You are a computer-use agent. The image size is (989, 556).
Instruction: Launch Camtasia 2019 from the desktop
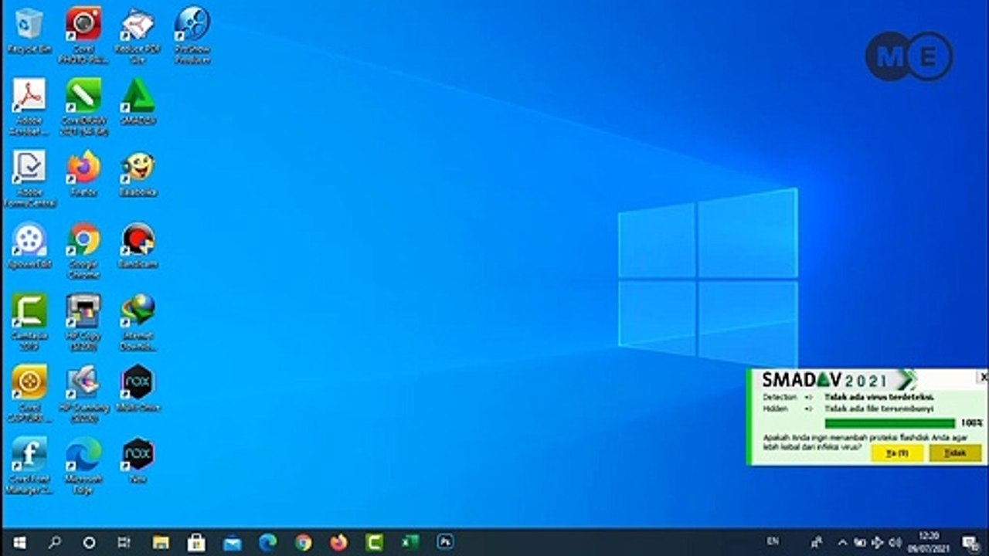point(29,321)
